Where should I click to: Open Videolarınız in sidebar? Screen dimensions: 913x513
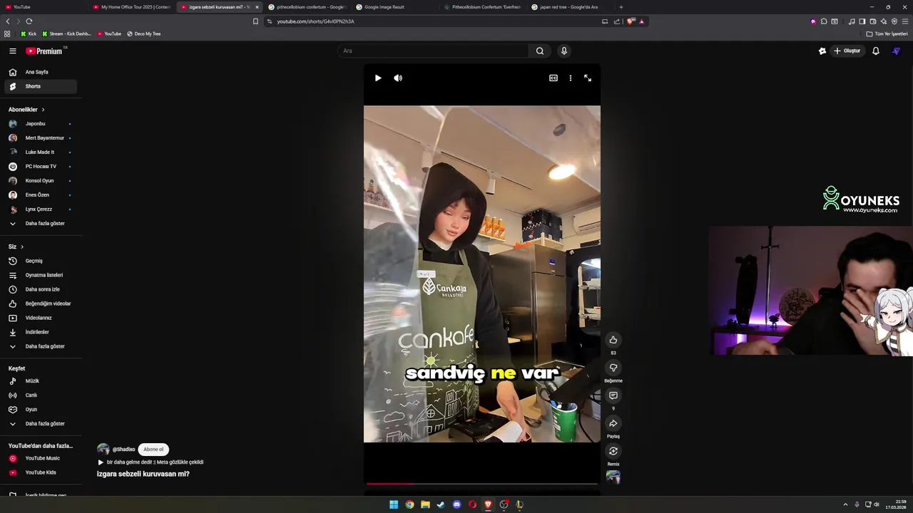point(41,318)
